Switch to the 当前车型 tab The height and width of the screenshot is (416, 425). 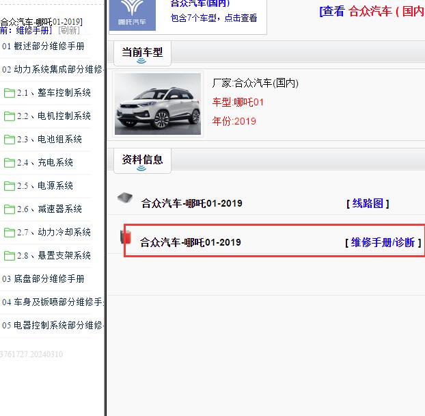(x=142, y=53)
